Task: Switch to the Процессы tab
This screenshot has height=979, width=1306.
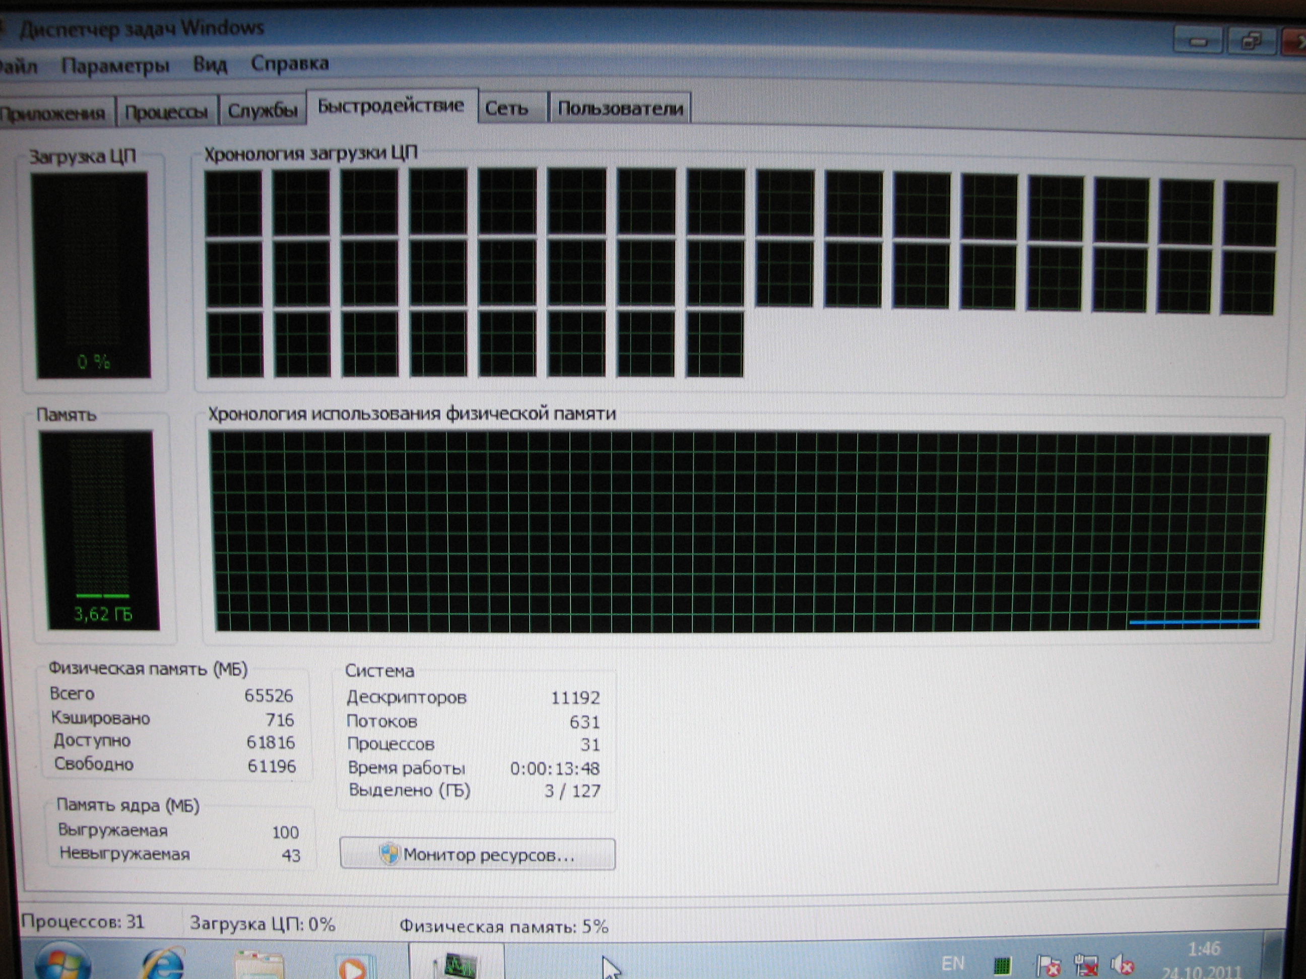Action: click(x=166, y=112)
